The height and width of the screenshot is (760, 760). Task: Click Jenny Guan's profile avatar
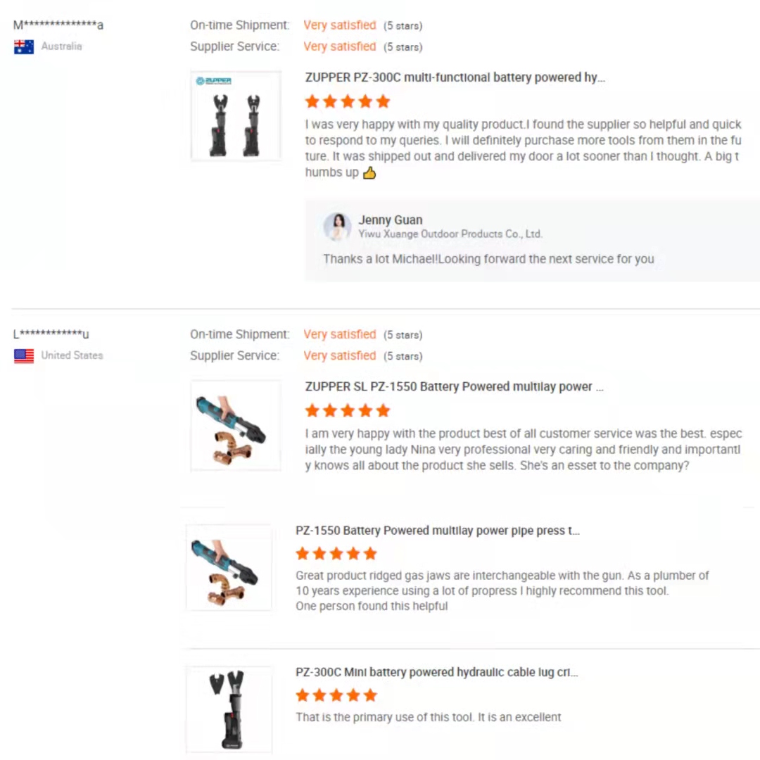(x=337, y=227)
